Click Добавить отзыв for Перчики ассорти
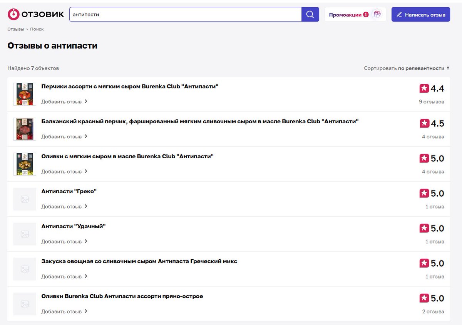 pyautogui.click(x=62, y=102)
